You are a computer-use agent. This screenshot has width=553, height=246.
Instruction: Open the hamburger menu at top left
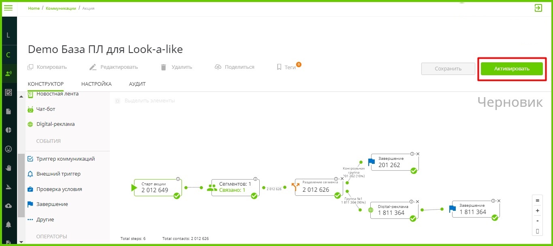tap(8, 8)
